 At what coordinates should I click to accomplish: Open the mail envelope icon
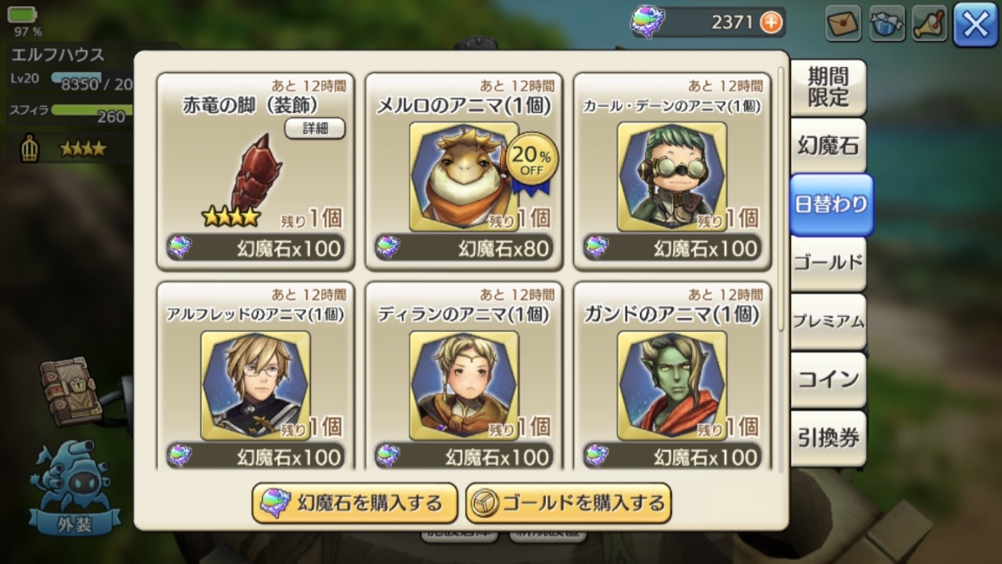tap(843, 24)
